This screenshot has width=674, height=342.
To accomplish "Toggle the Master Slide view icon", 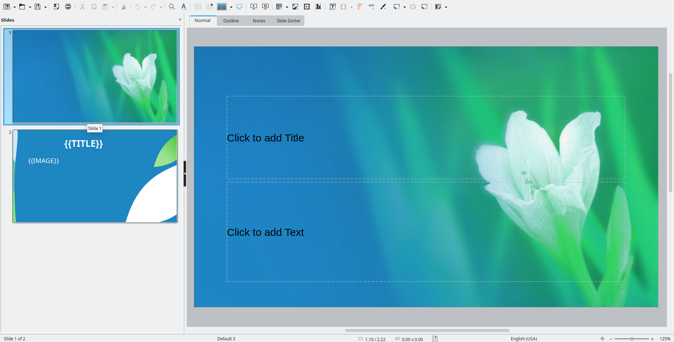I will (239, 7).
